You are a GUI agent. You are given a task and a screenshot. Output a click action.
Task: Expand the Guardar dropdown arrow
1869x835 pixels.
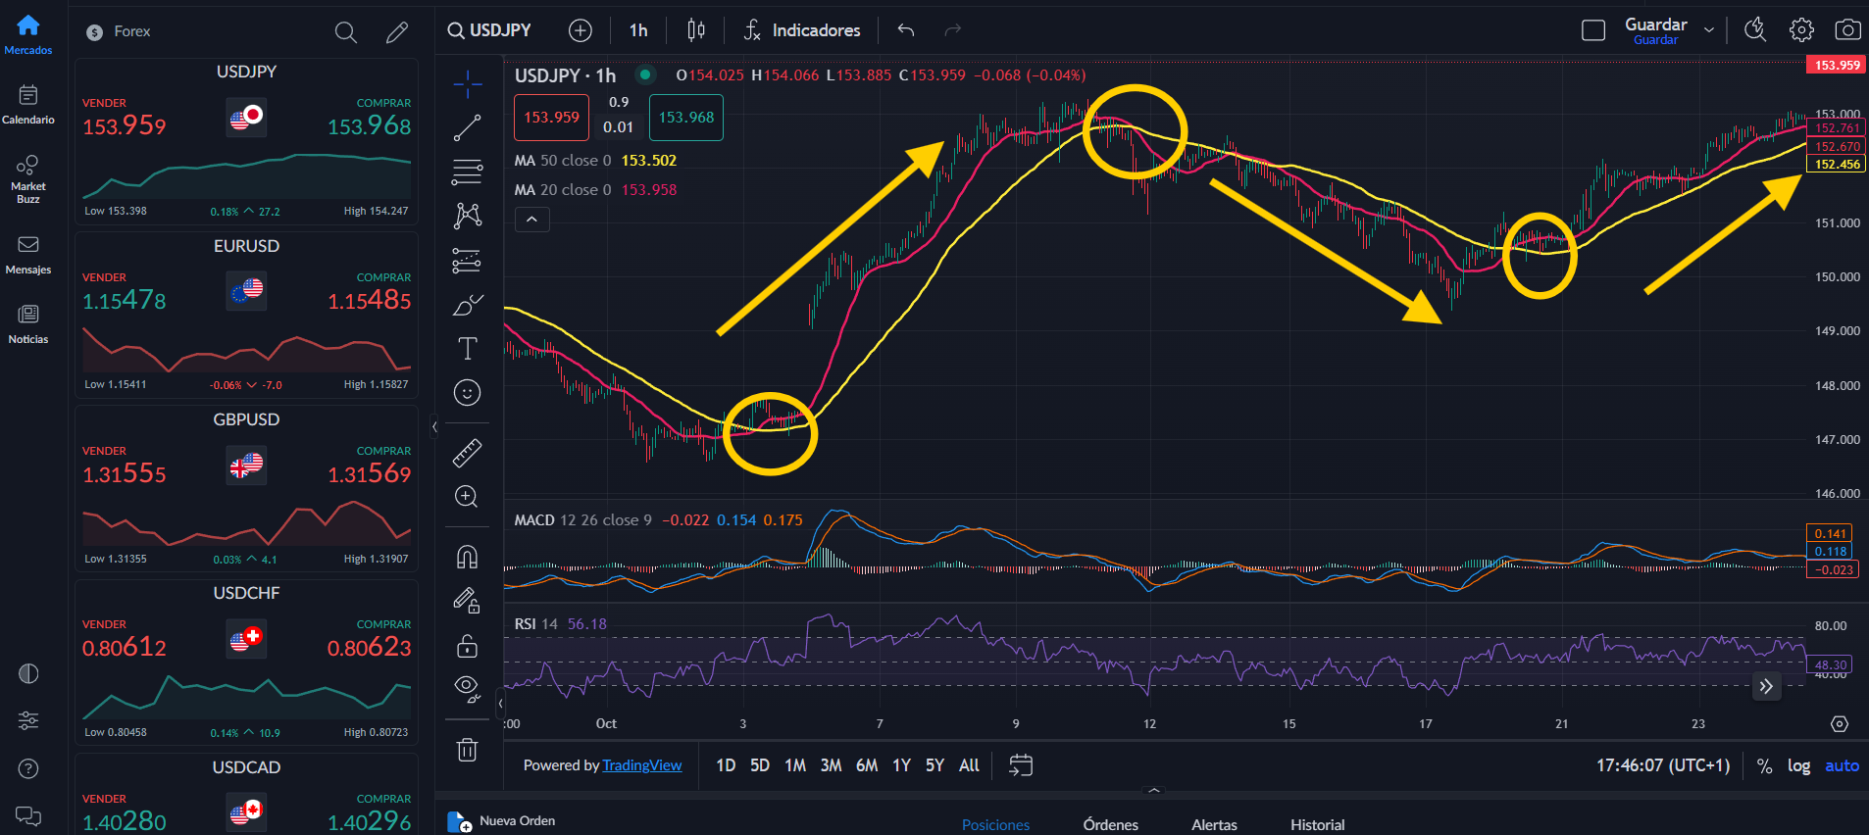[x=1709, y=30]
